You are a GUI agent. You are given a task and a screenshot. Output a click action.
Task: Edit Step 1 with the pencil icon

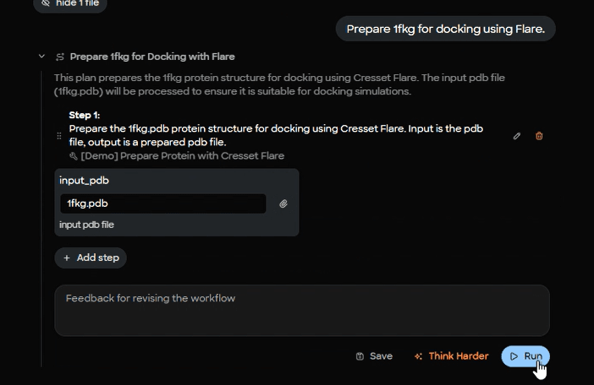coord(517,136)
